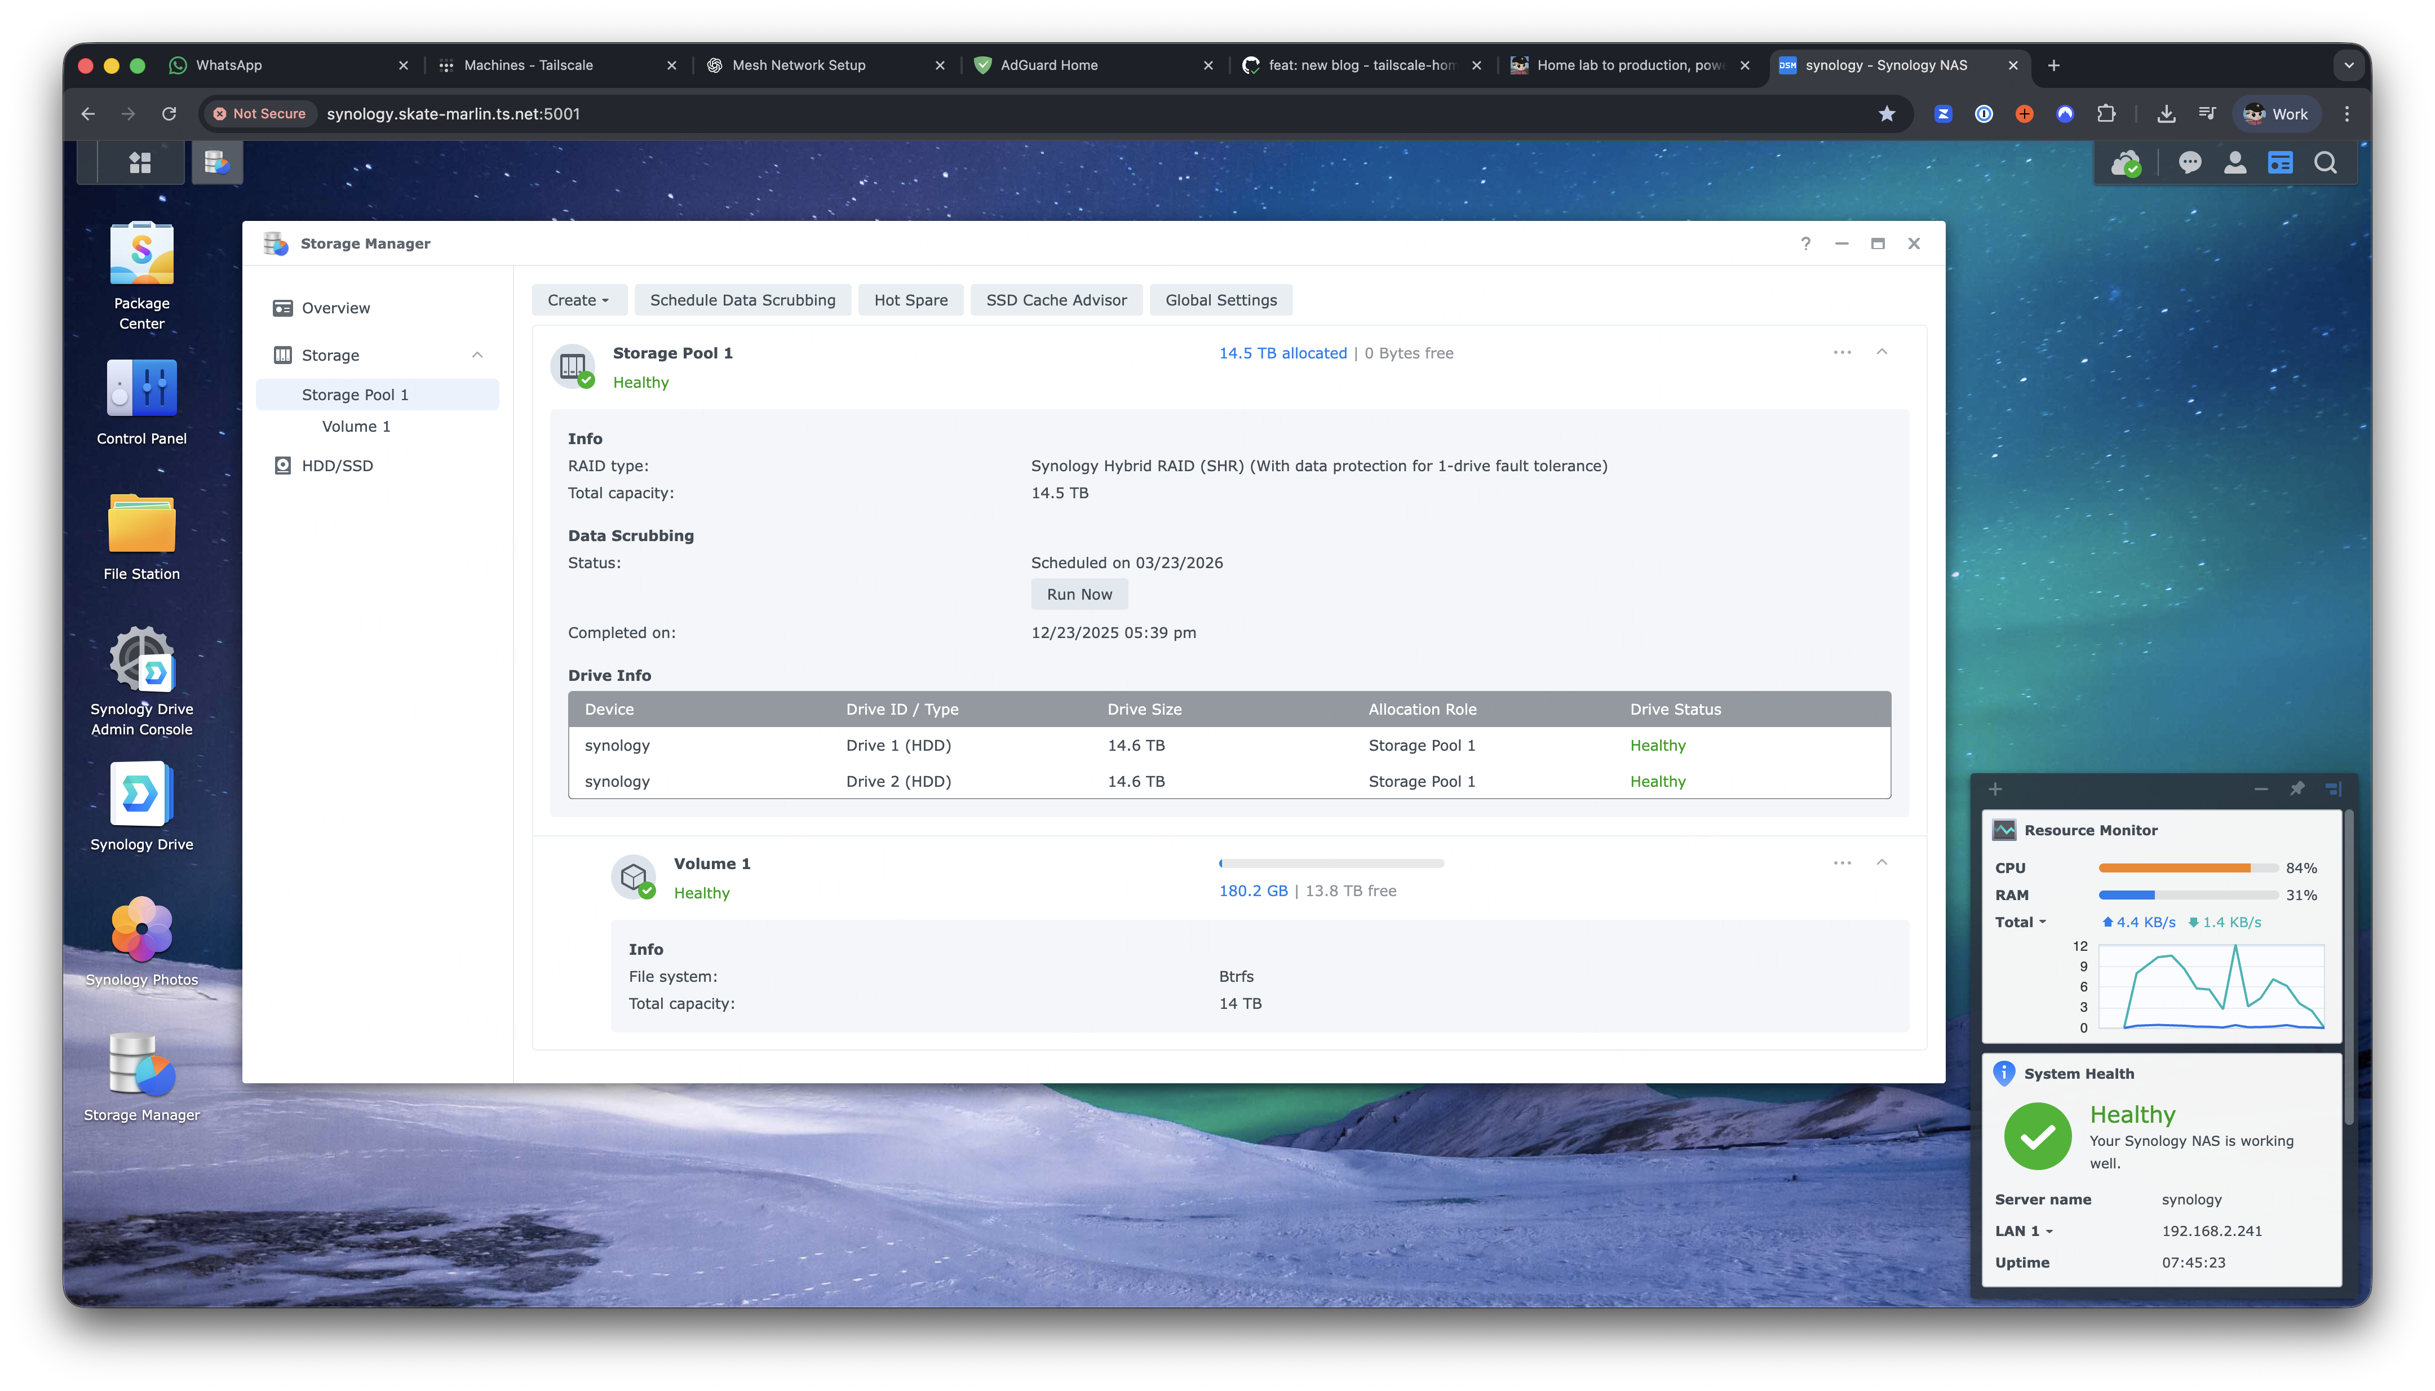This screenshot has width=2435, height=1391.
Task: Collapse the Volume 1 details panel
Action: (x=1881, y=863)
